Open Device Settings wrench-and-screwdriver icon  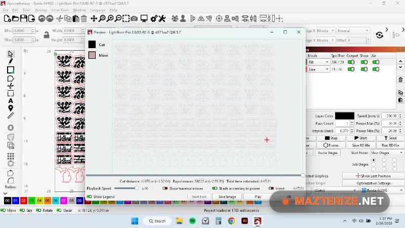162,19
